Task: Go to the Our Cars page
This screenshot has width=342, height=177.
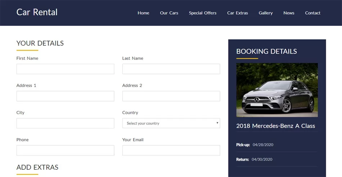Action: pos(169,13)
